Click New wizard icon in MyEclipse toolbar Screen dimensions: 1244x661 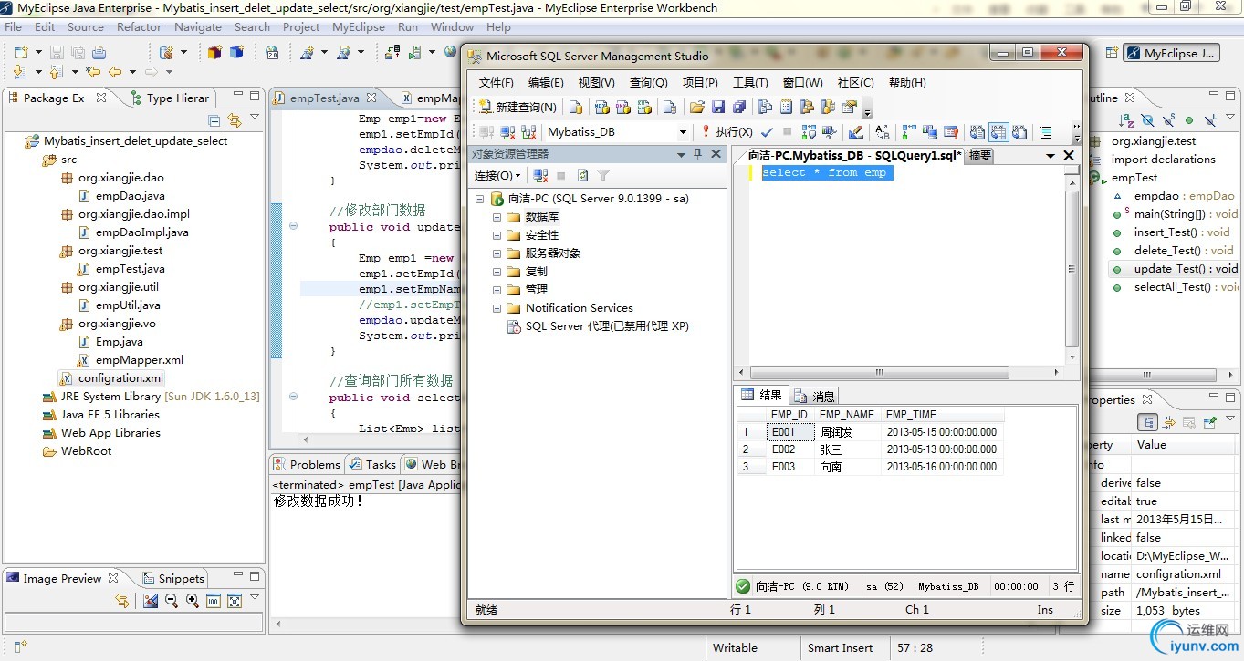(x=19, y=53)
